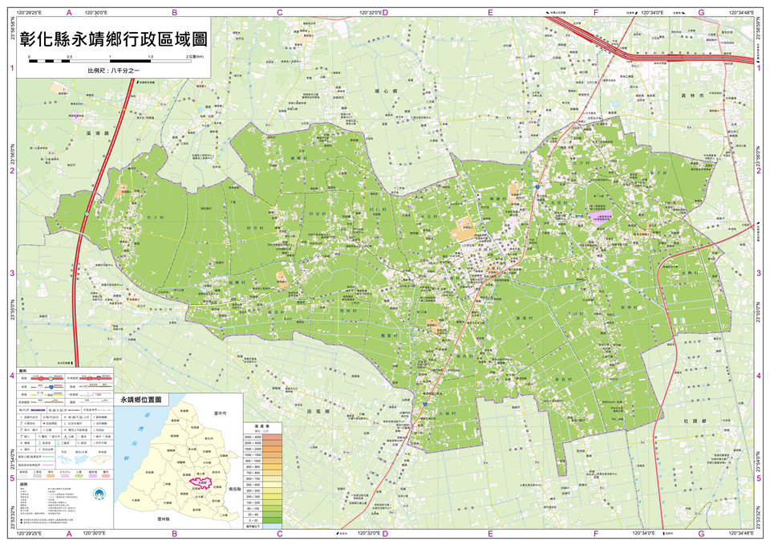Screen dimensions: 770x545
Task: Click the 四芳村 village label
Action: pos(255,229)
